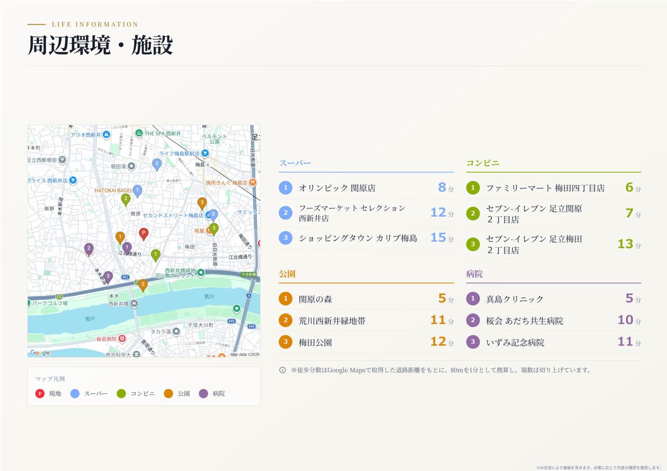Click the 病院 section heading above 真島クリニック
667x471 pixels.
click(475, 274)
